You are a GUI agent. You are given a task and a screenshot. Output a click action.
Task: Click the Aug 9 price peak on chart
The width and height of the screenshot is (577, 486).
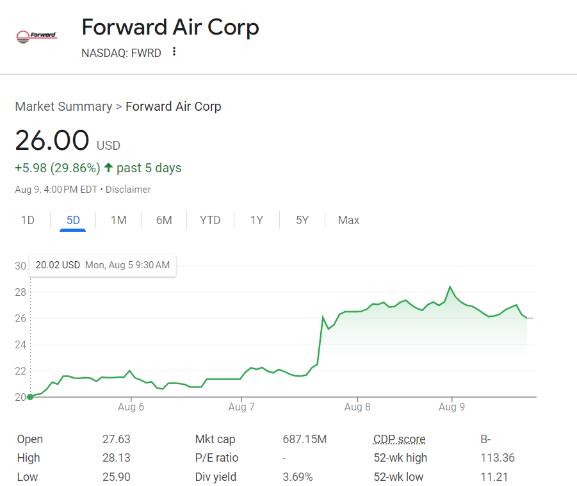point(450,287)
